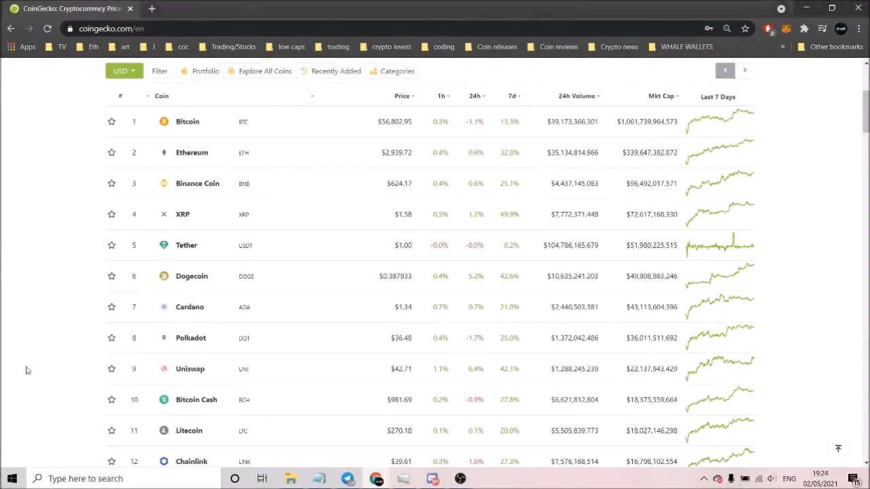Viewport: 870px width, 489px height.
Task: Sort the table by 24h Volume header
Action: click(x=578, y=96)
